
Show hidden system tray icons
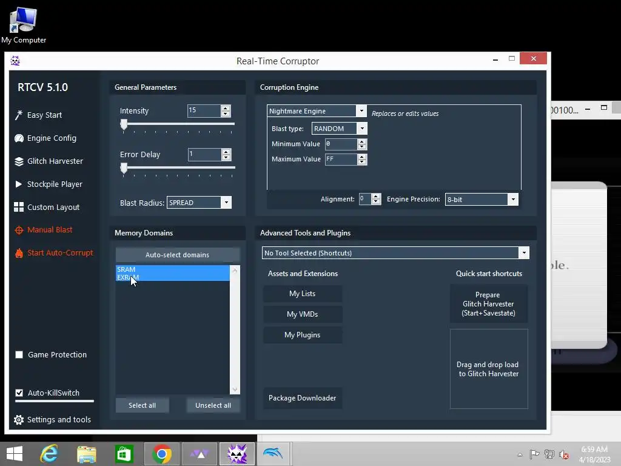pos(520,454)
